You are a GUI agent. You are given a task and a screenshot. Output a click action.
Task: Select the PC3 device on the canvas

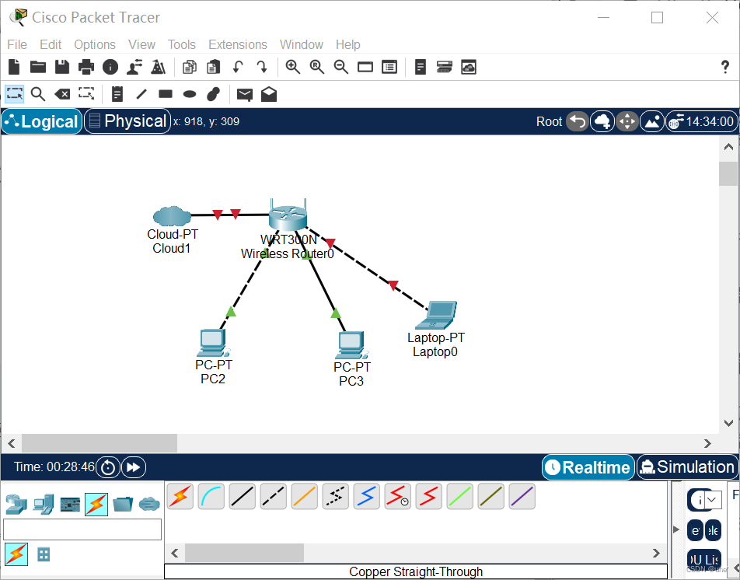click(x=351, y=345)
